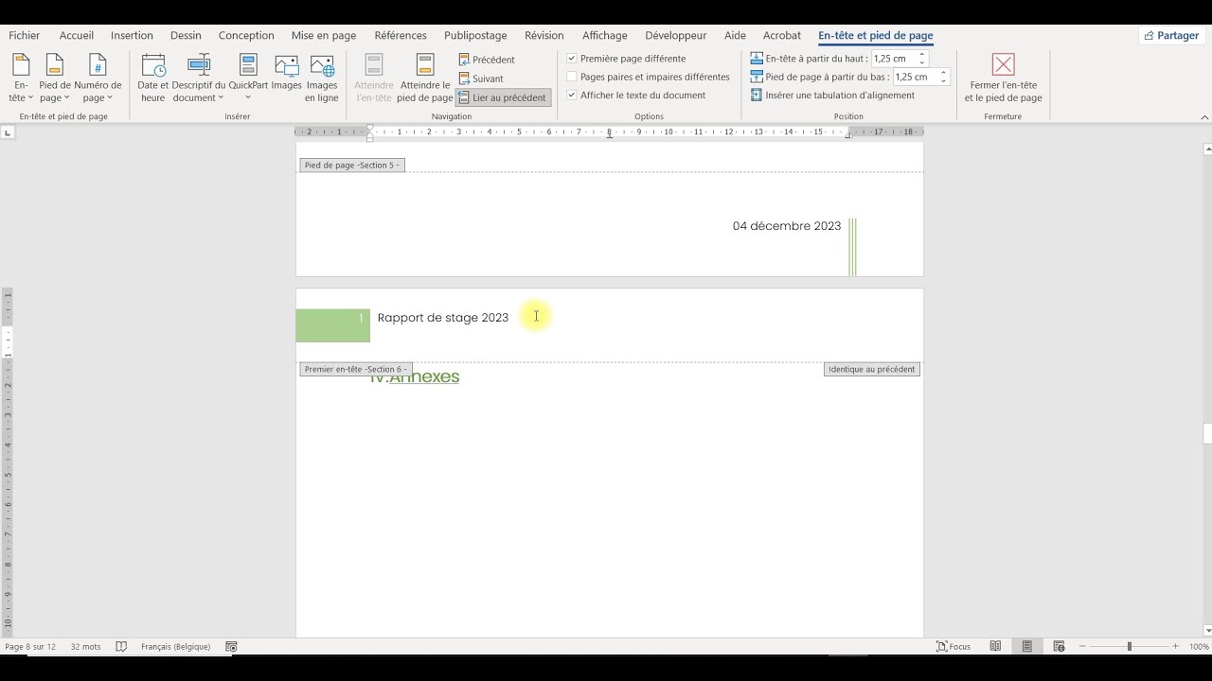The height and width of the screenshot is (681, 1212).
Task: Open the En-tête header gallery
Action: pos(21,79)
